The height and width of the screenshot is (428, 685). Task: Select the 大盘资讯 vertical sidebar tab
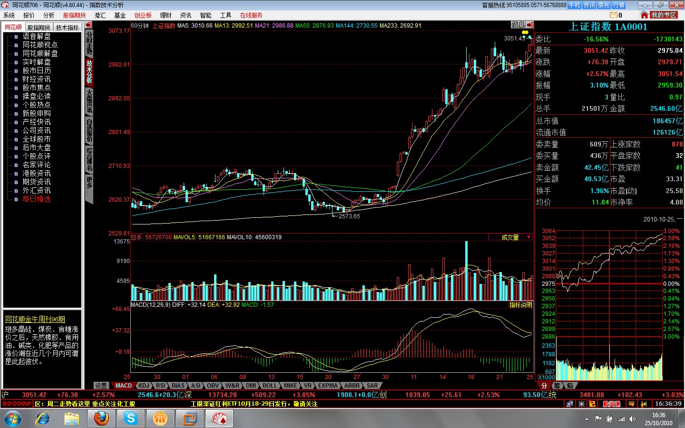point(89,102)
